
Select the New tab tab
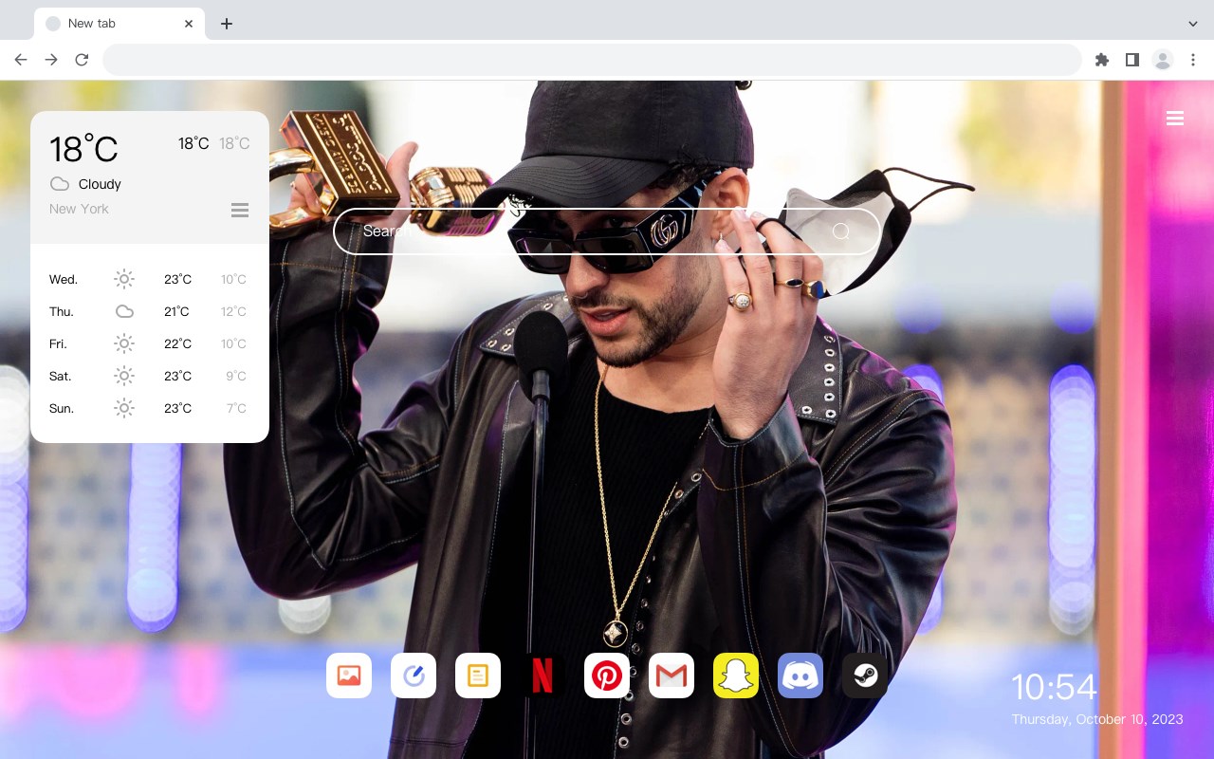click(120, 24)
